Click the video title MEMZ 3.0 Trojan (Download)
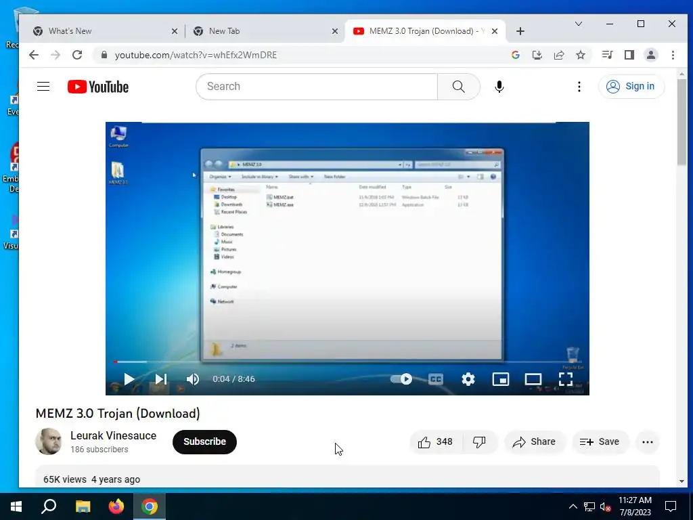This screenshot has width=693, height=520. tap(118, 414)
